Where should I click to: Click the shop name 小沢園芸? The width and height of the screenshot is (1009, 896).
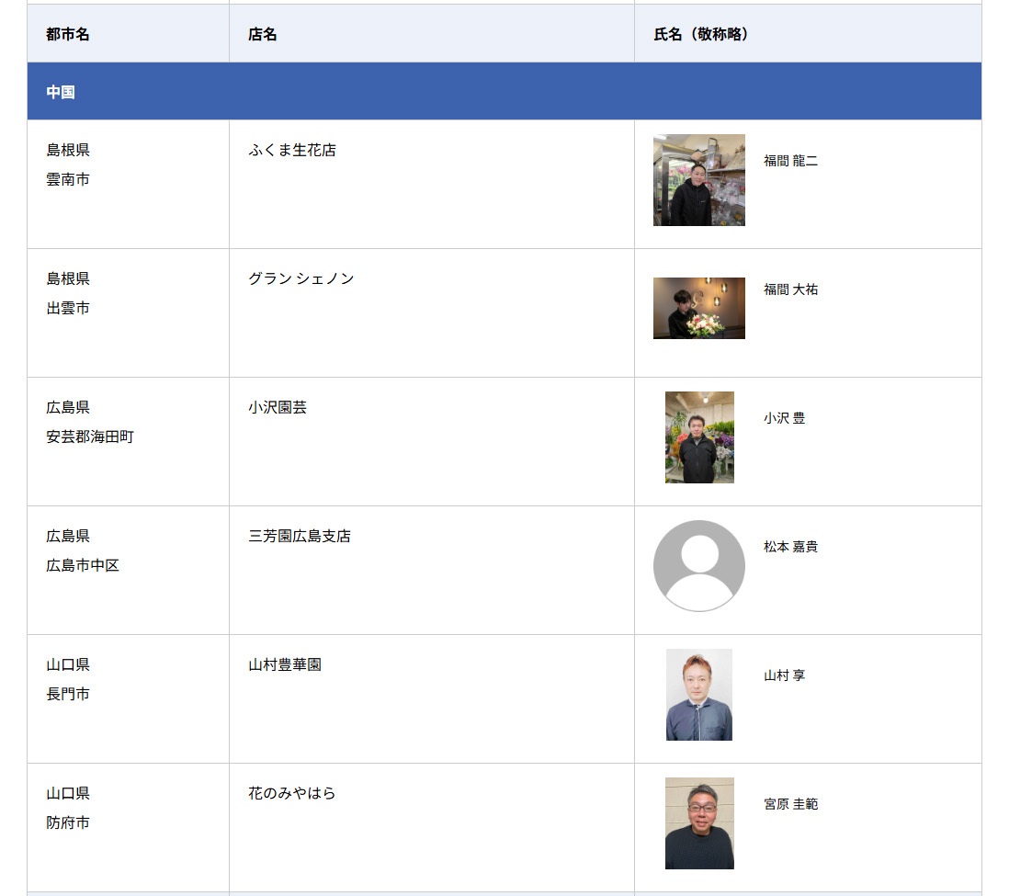pyautogui.click(x=277, y=407)
